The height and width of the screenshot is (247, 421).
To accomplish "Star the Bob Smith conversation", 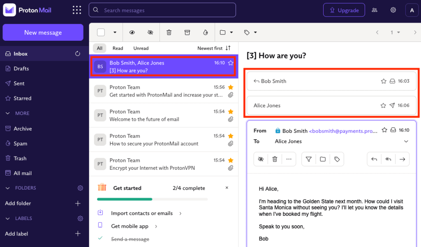I will (x=231, y=63).
